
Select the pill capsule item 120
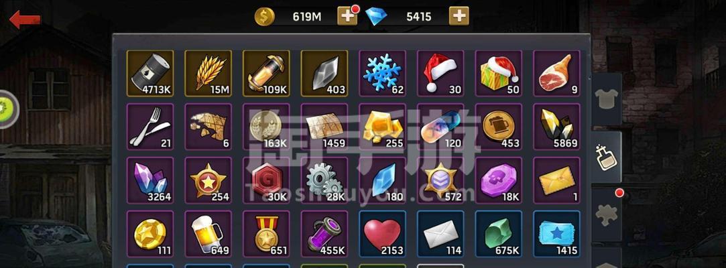pyautogui.click(x=441, y=127)
